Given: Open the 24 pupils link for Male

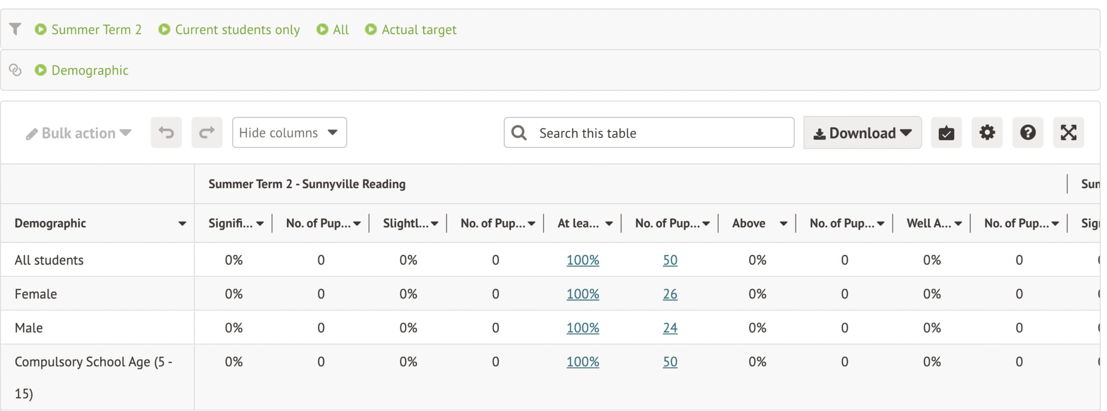Looking at the screenshot, I should pos(670,328).
